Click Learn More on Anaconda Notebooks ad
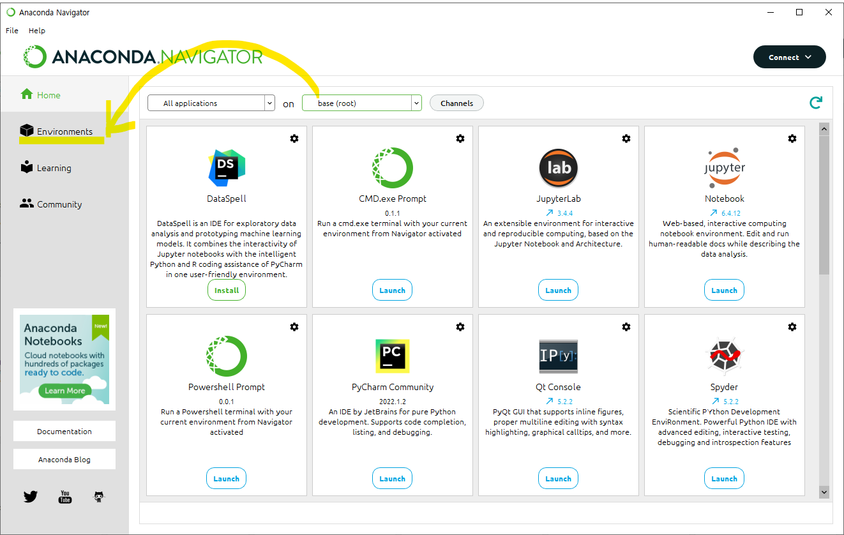The image size is (844, 535). tap(64, 390)
